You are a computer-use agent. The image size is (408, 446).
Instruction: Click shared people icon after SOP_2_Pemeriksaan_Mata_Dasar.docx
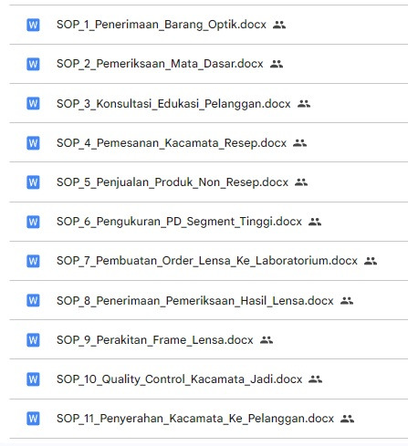(x=277, y=64)
